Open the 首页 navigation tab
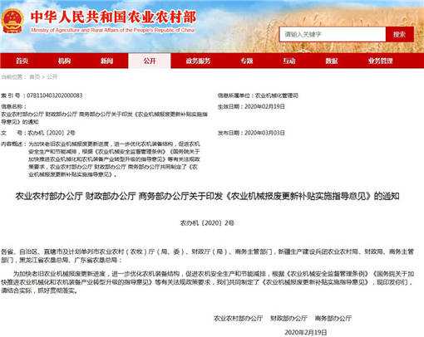 22,61
